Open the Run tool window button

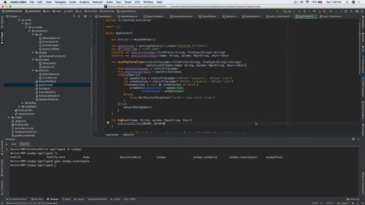click(x=115, y=199)
